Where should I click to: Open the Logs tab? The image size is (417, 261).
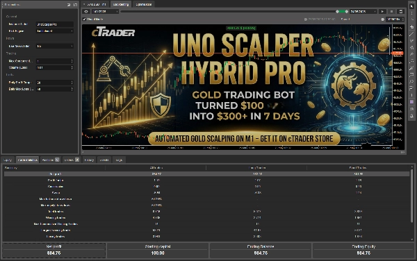tap(119, 160)
